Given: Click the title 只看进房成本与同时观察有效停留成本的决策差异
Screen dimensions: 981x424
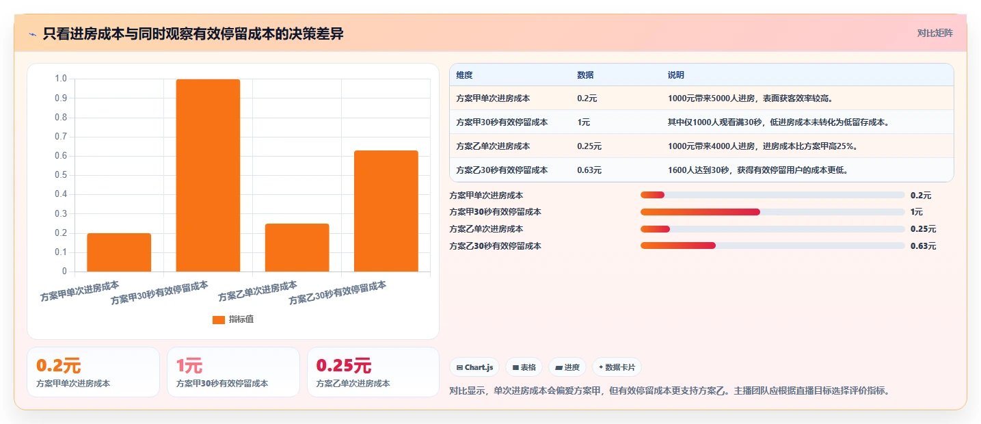Looking at the screenshot, I should pyautogui.click(x=193, y=34).
